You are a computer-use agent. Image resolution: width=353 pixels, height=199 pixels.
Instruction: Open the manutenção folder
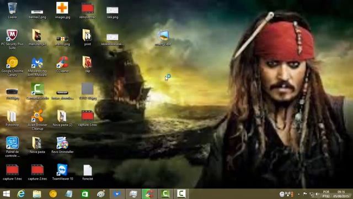click(x=38, y=38)
